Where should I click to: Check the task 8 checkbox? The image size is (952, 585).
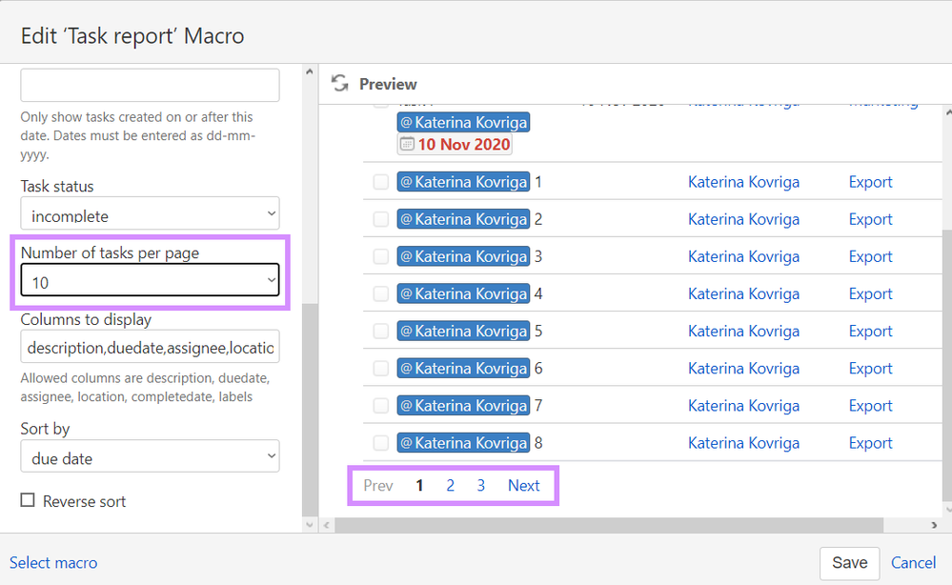pos(380,443)
